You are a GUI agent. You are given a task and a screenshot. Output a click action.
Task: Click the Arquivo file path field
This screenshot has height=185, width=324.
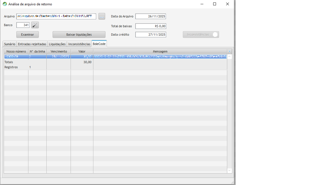(x=56, y=16)
